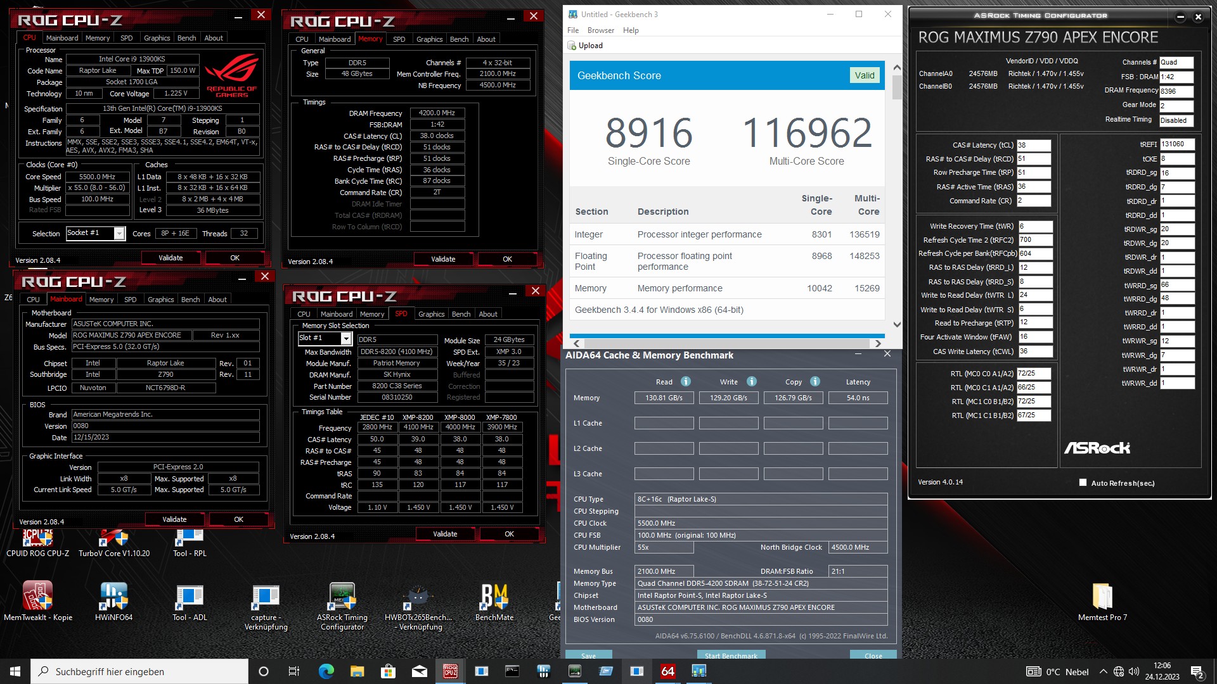Click Start Benchmark in AIDA64
The height and width of the screenshot is (684, 1217).
pyautogui.click(x=731, y=655)
